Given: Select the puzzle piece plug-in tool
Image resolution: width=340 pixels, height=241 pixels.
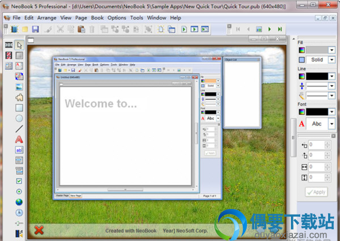Looking at the screenshot, I should point(19,98).
